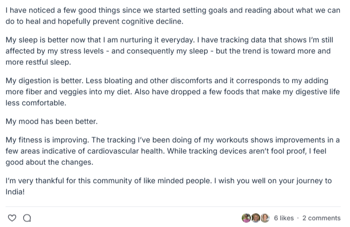The width and height of the screenshot is (350, 227).
Task: Click the paragraph starting 'My digestion is better'
Action: click(173, 92)
